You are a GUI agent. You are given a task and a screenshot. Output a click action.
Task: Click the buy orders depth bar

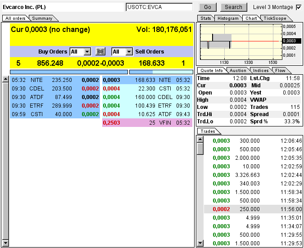pyautogui.click(x=69, y=72)
